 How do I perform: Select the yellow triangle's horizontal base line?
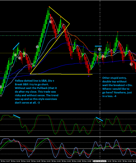[x=61, y=74]
